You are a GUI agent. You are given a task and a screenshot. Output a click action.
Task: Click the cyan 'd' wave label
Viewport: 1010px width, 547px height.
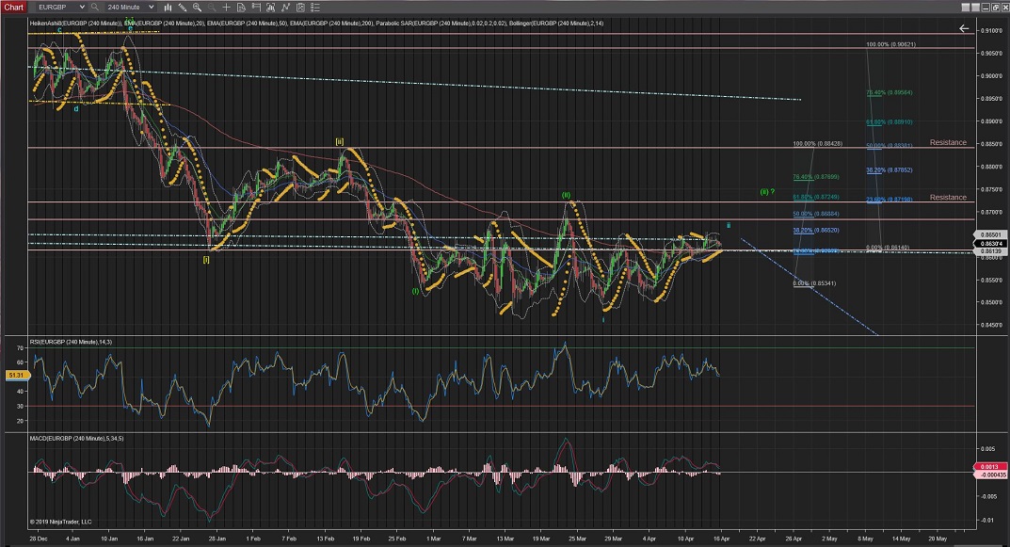(76, 109)
